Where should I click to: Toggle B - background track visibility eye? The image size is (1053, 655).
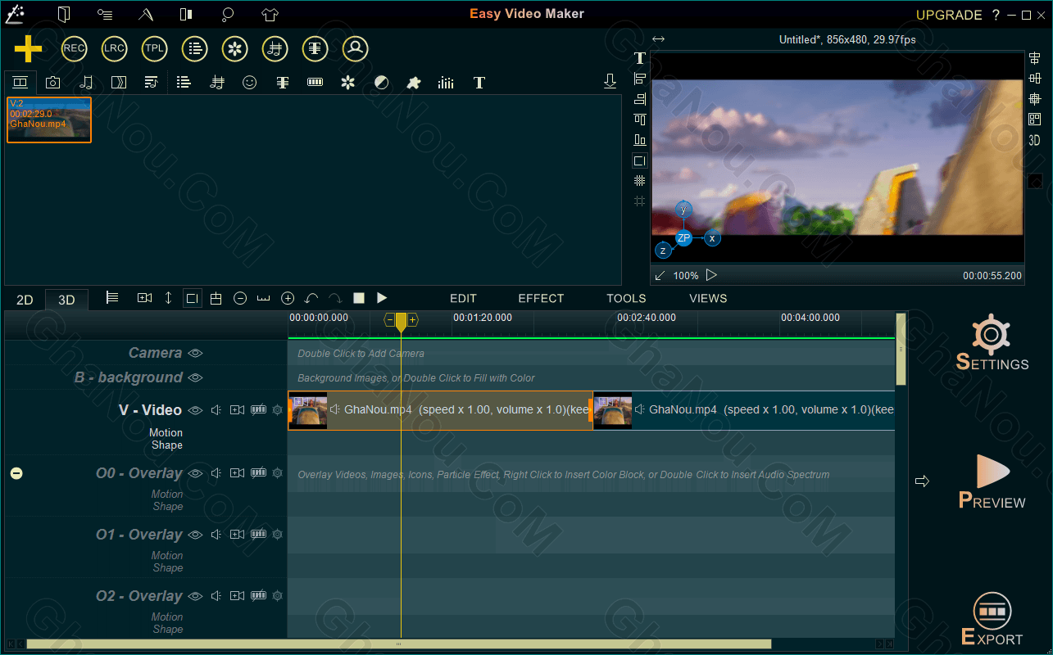click(x=195, y=377)
